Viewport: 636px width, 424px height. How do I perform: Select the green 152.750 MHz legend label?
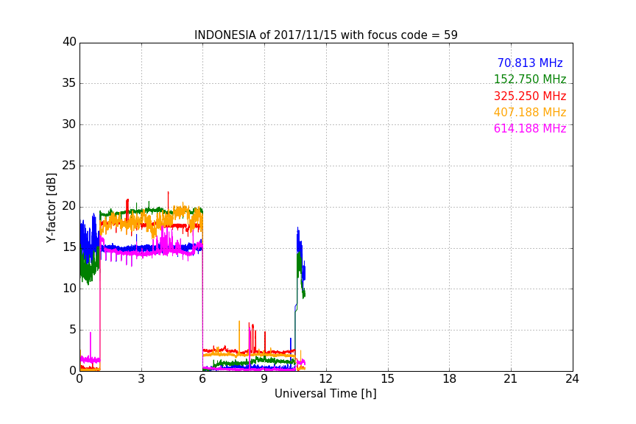click(530, 79)
